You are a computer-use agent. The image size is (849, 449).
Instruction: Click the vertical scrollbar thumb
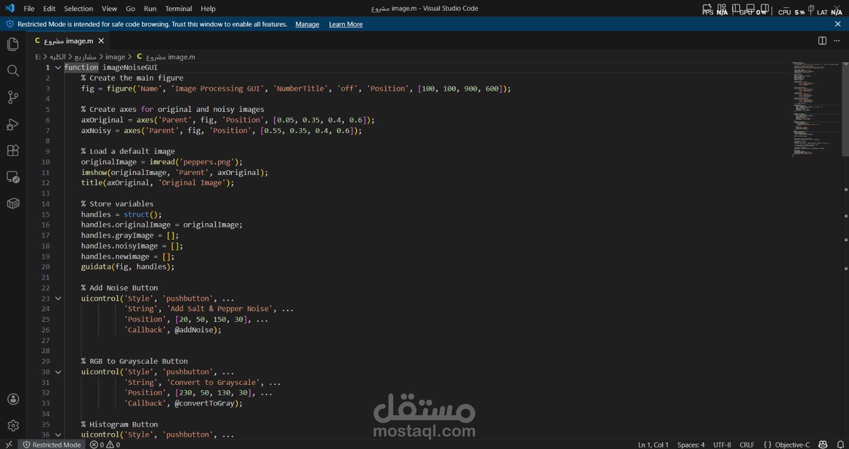(845, 109)
